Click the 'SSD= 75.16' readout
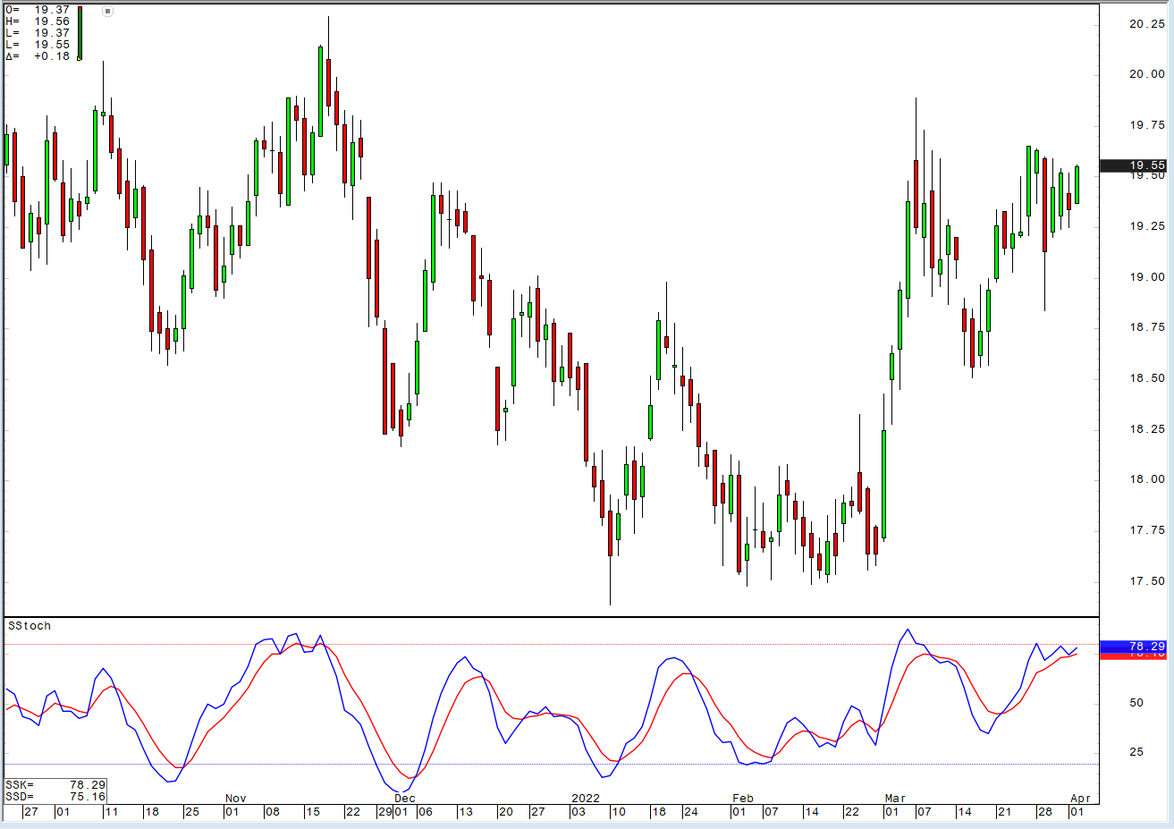1174x829 pixels. [55, 796]
